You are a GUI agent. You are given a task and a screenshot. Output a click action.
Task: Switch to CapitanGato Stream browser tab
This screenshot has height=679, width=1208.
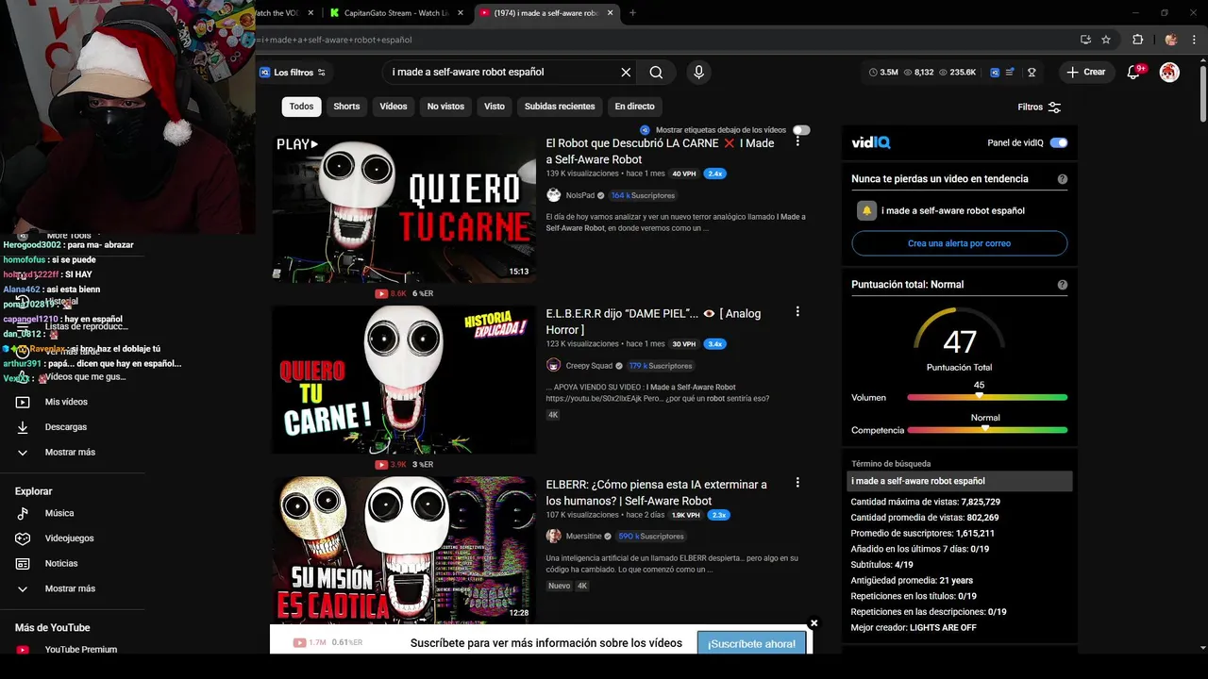(394, 13)
